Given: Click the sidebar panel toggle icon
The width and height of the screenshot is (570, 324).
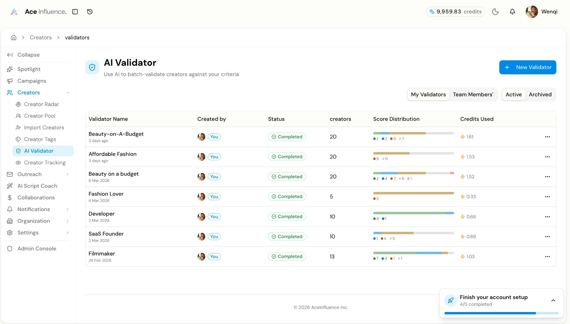Looking at the screenshot, I should 75,12.
